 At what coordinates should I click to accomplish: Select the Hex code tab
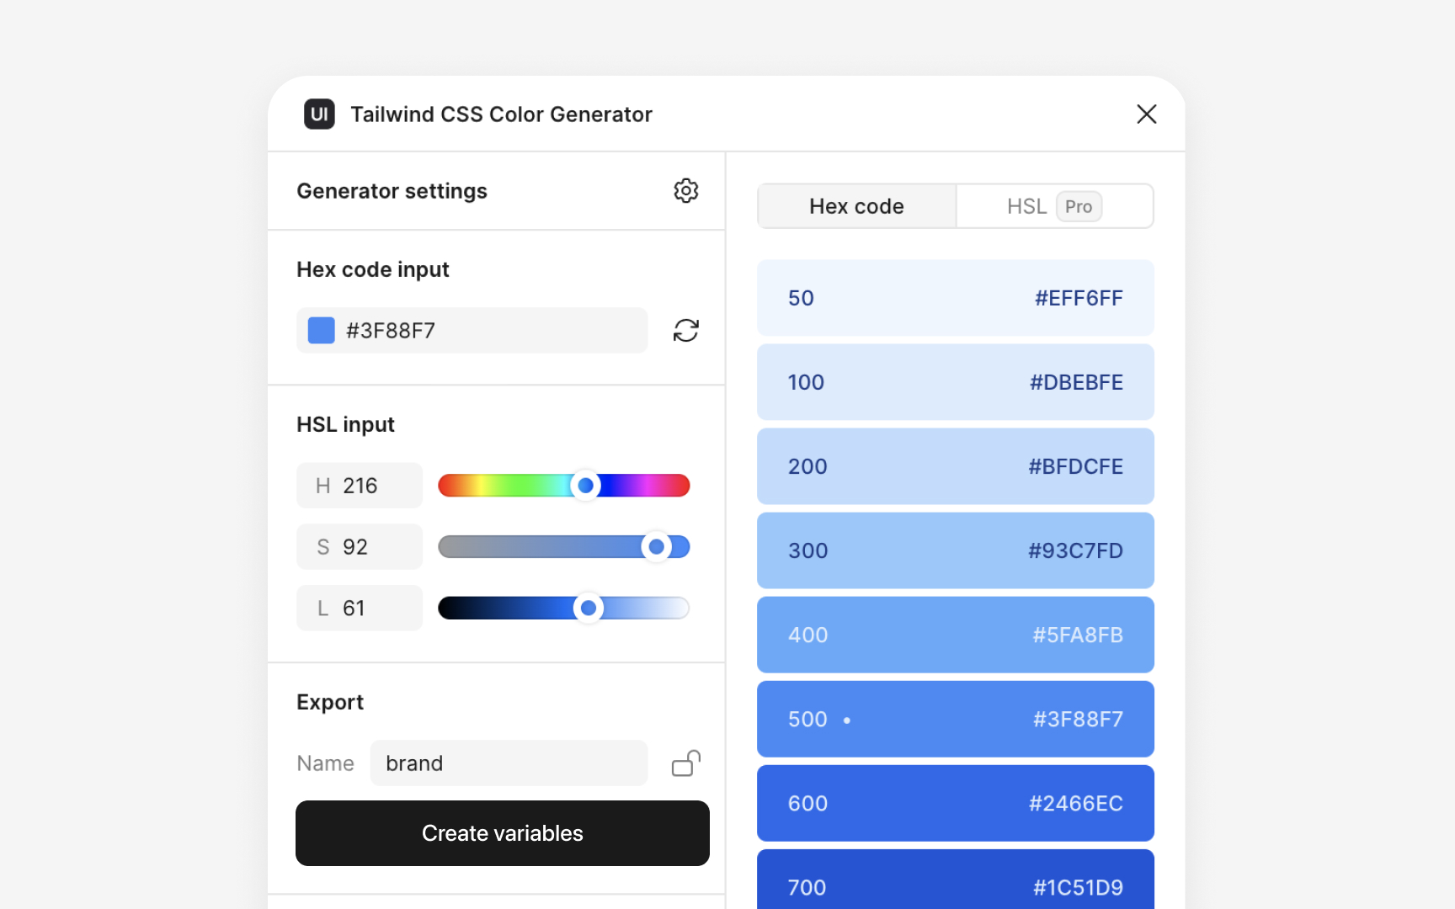[855, 205]
